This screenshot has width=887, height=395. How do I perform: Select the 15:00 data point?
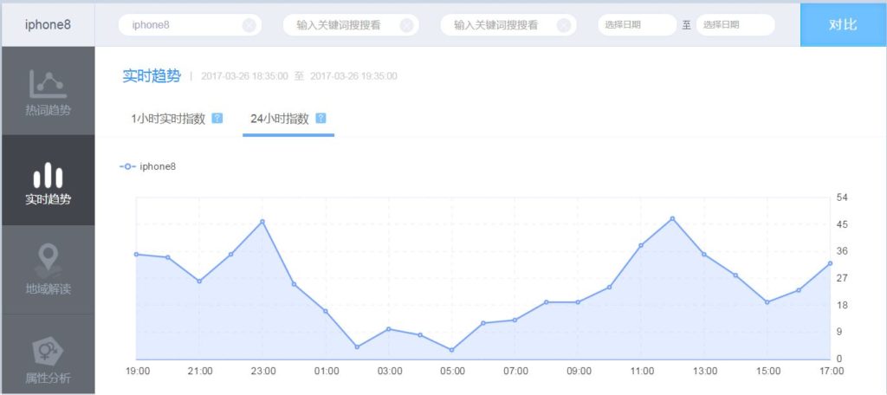tap(767, 302)
